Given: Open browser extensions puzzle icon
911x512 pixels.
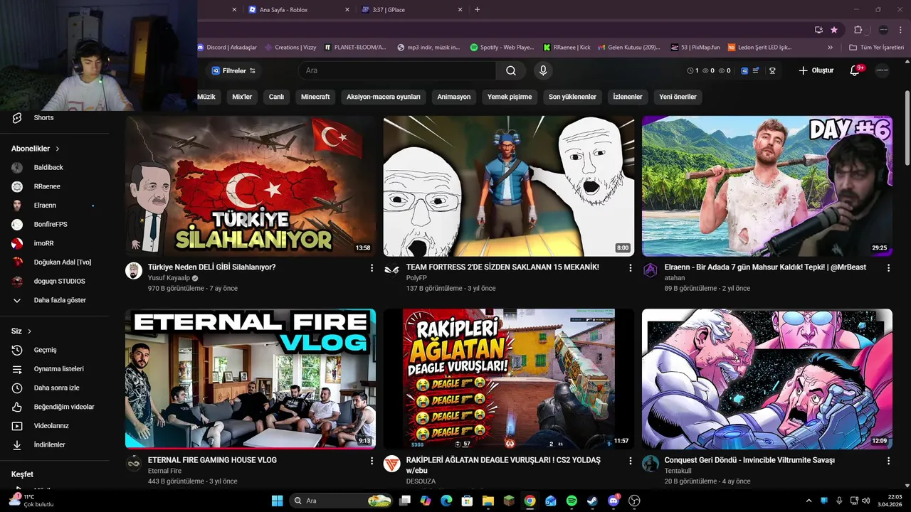Looking at the screenshot, I should coord(858,30).
